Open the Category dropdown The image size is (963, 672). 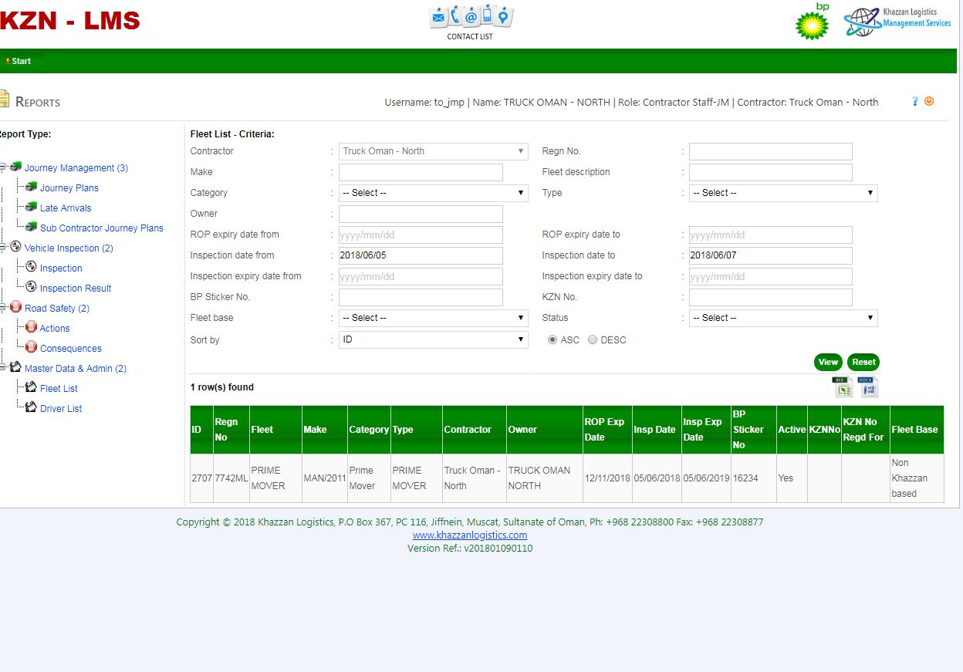click(x=433, y=193)
